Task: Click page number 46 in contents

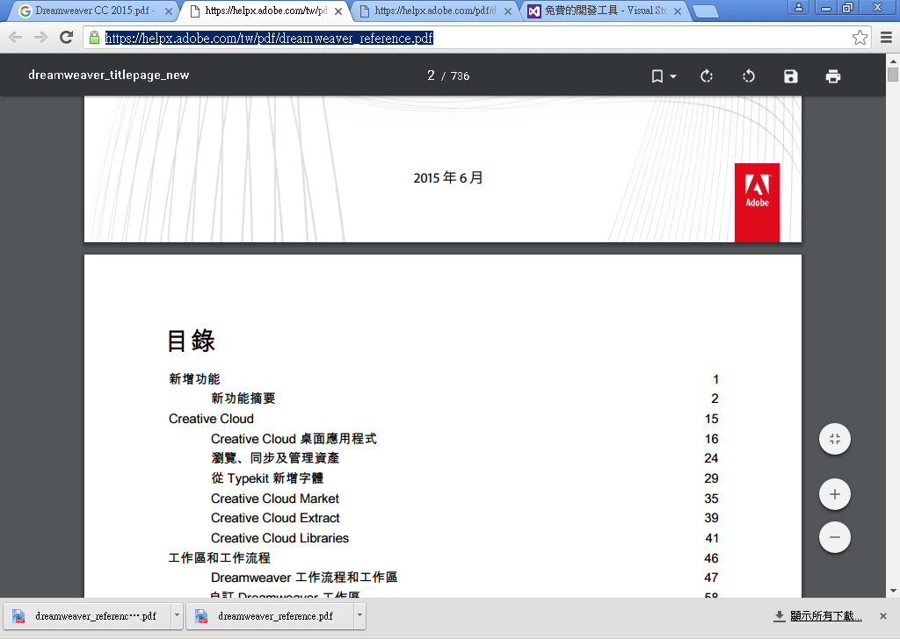Action: [x=711, y=558]
